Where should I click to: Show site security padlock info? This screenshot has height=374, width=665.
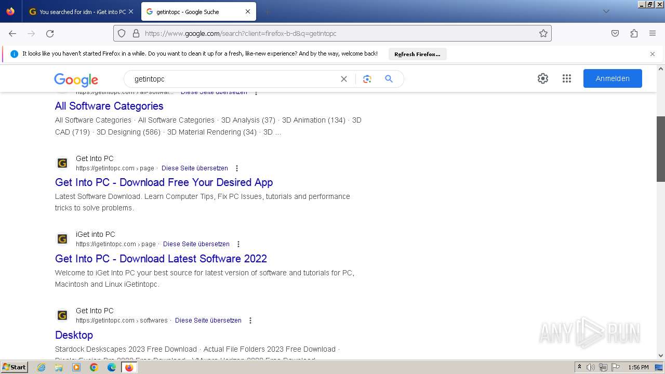(136, 33)
